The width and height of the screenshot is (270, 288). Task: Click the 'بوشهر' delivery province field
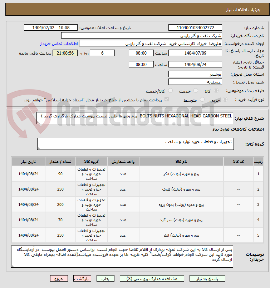pos(195,74)
